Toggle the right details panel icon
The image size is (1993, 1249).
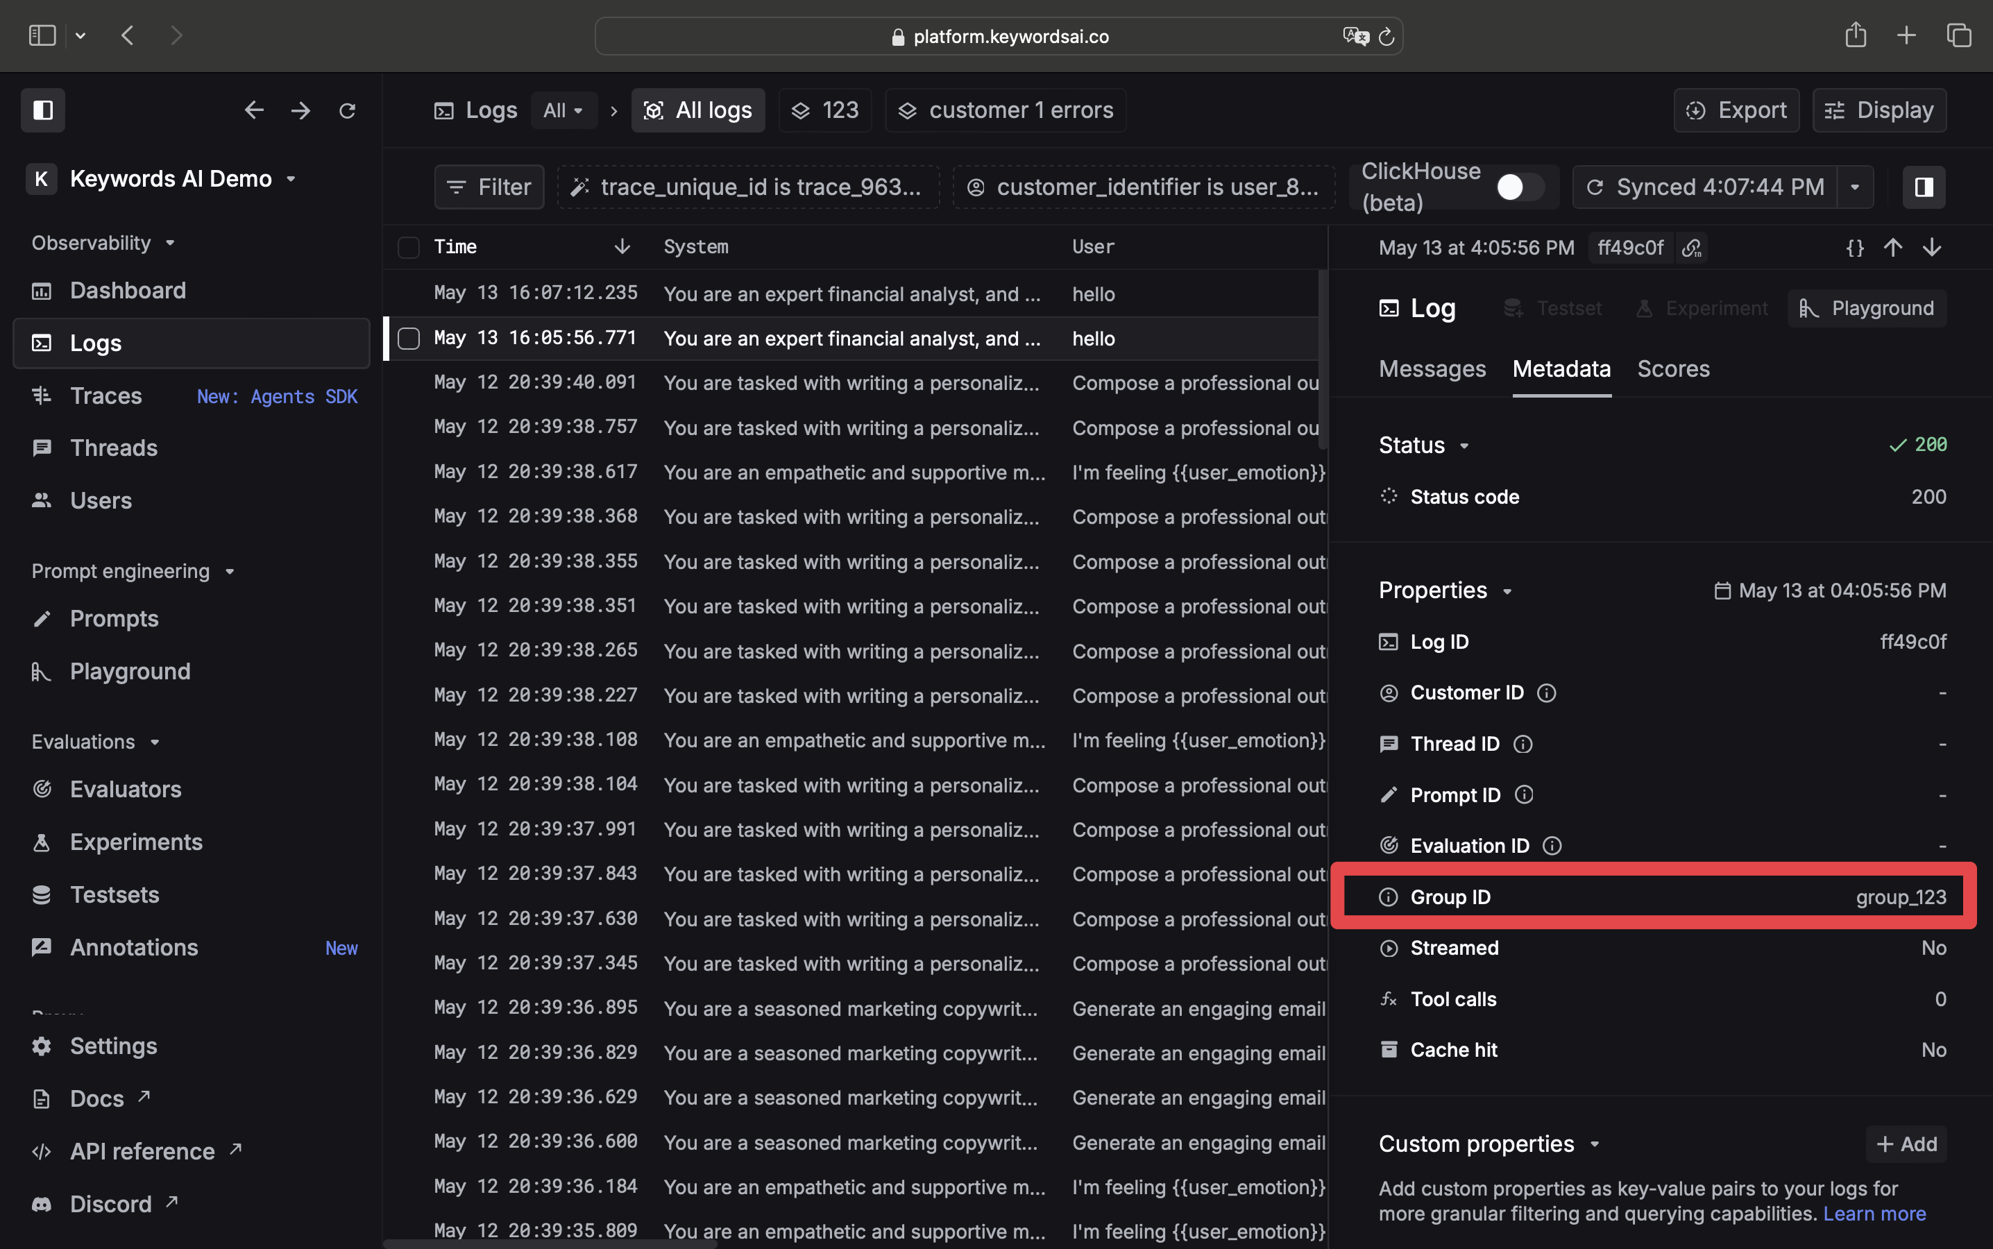[x=1924, y=187]
